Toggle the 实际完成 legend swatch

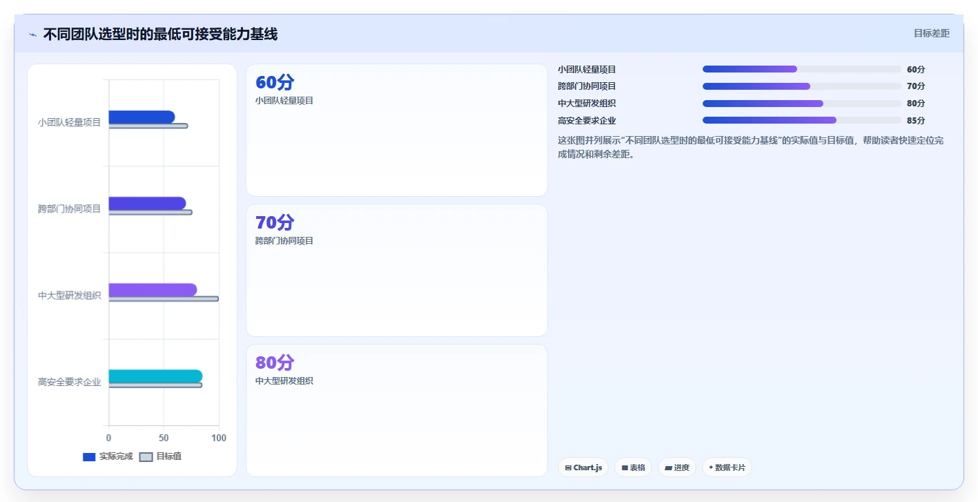point(89,457)
